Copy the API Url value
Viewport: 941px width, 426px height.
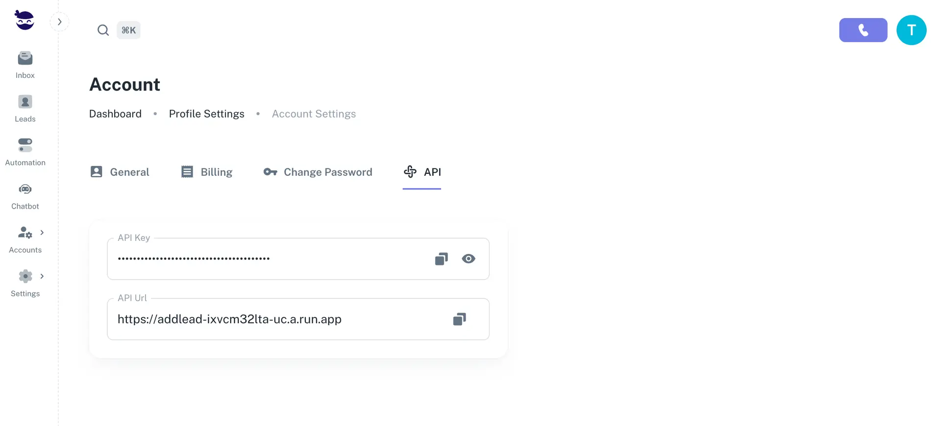tap(459, 319)
